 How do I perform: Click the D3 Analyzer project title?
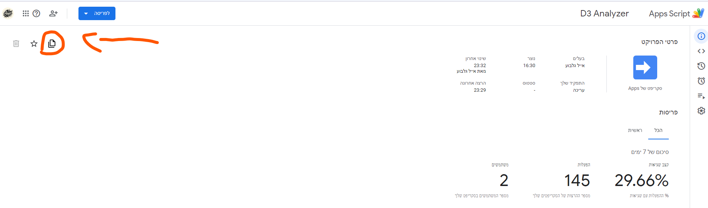(604, 13)
